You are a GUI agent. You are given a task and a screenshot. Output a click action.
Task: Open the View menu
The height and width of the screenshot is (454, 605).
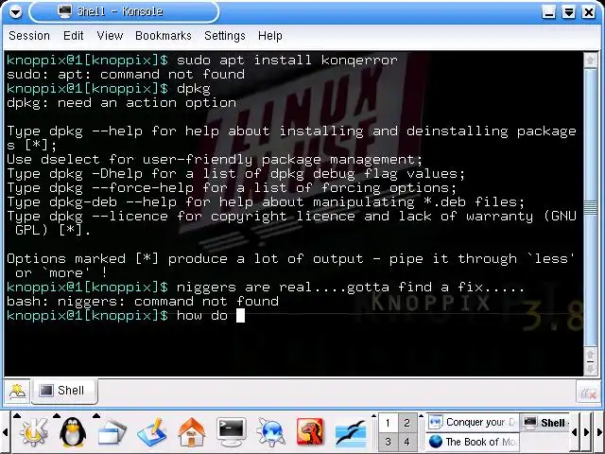[x=110, y=36]
